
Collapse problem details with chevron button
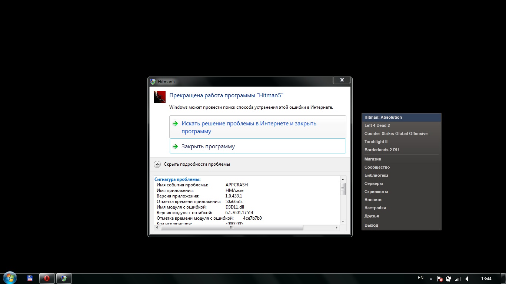157,164
